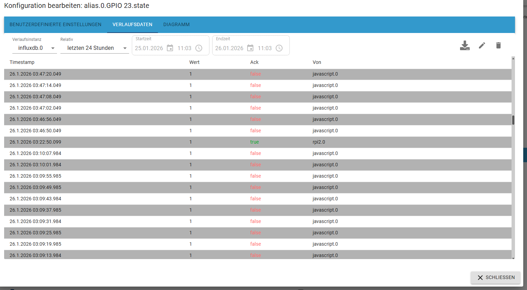Image resolution: width=527 pixels, height=290 pixels.
Task: Open the Startzeit calendar picker icon
Action: click(170, 48)
